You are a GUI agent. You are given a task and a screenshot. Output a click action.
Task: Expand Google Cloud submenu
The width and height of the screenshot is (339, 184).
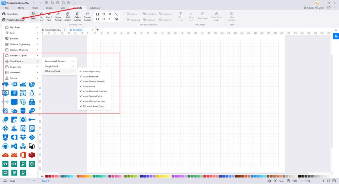pyautogui.click(x=59, y=66)
